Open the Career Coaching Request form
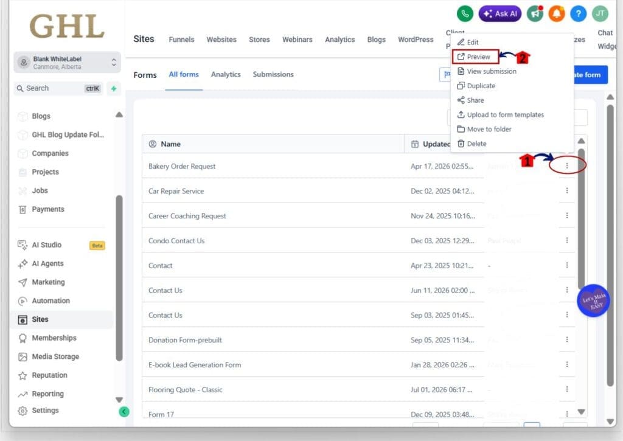The height and width of the screenshot is (441, 623). pyautogui.click(x=187, y=216)
